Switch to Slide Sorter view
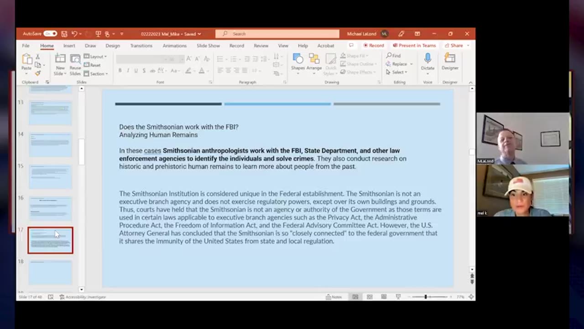 tap(370, 297)
